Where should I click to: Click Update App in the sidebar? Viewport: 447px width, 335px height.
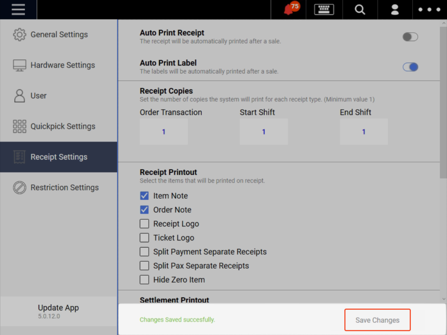click(58, 308)
